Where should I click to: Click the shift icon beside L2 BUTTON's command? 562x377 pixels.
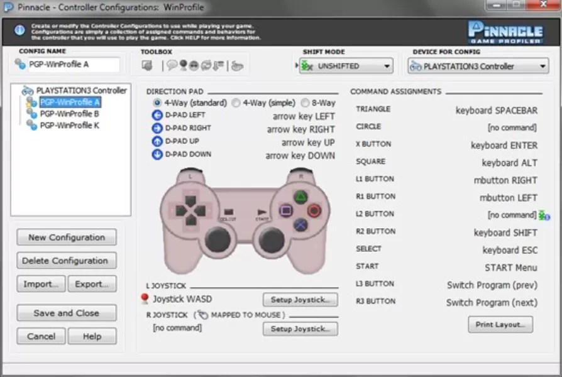544,216
